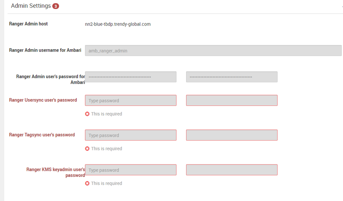
Task: Click the red error-count badge showing 3
Action: coord(56,6)
